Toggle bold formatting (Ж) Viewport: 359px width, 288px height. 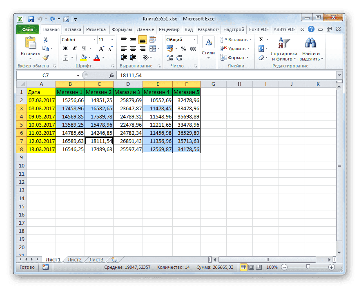65,48
